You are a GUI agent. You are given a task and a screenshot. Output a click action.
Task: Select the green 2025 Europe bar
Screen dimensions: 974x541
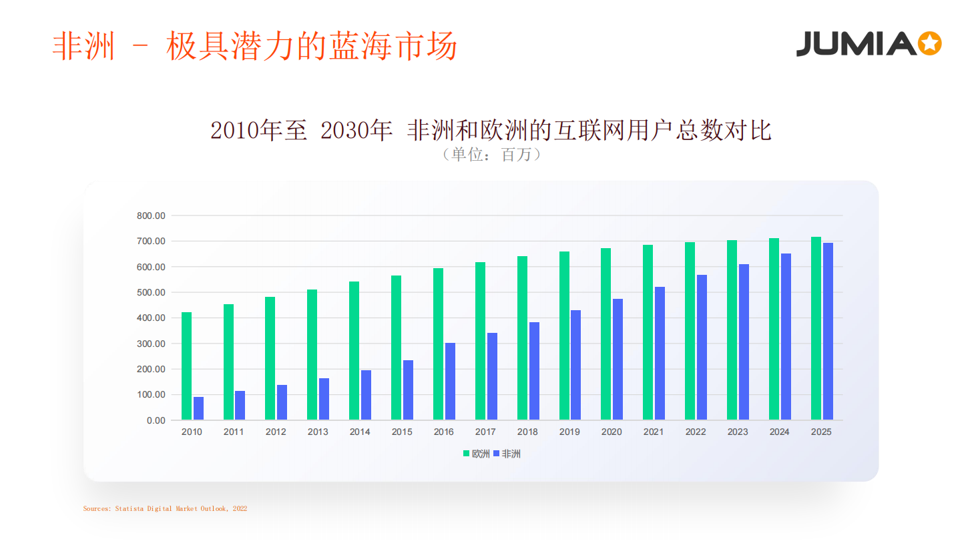(x=816, y=328)
